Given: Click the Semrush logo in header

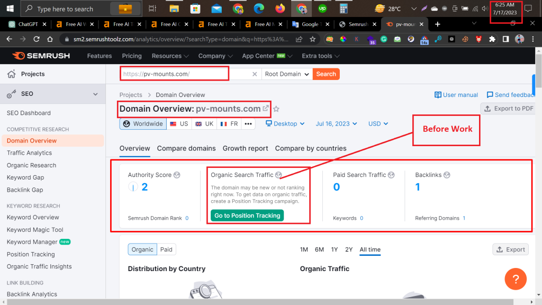Looking at the screenshot, I should 41,56.
